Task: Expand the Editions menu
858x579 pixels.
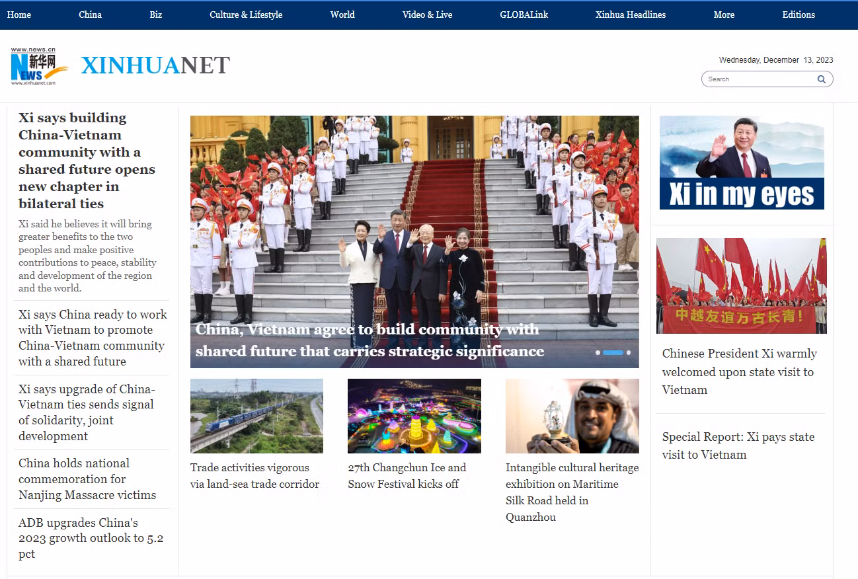Action: pyautogui.click(x=799, y=15)
